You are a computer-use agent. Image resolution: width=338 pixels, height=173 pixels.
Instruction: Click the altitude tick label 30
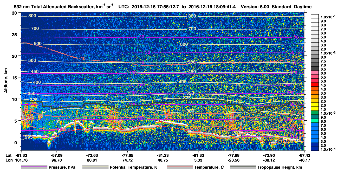point(15,13)
